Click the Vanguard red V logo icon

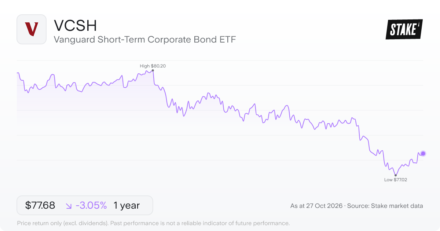click(32, 29)
